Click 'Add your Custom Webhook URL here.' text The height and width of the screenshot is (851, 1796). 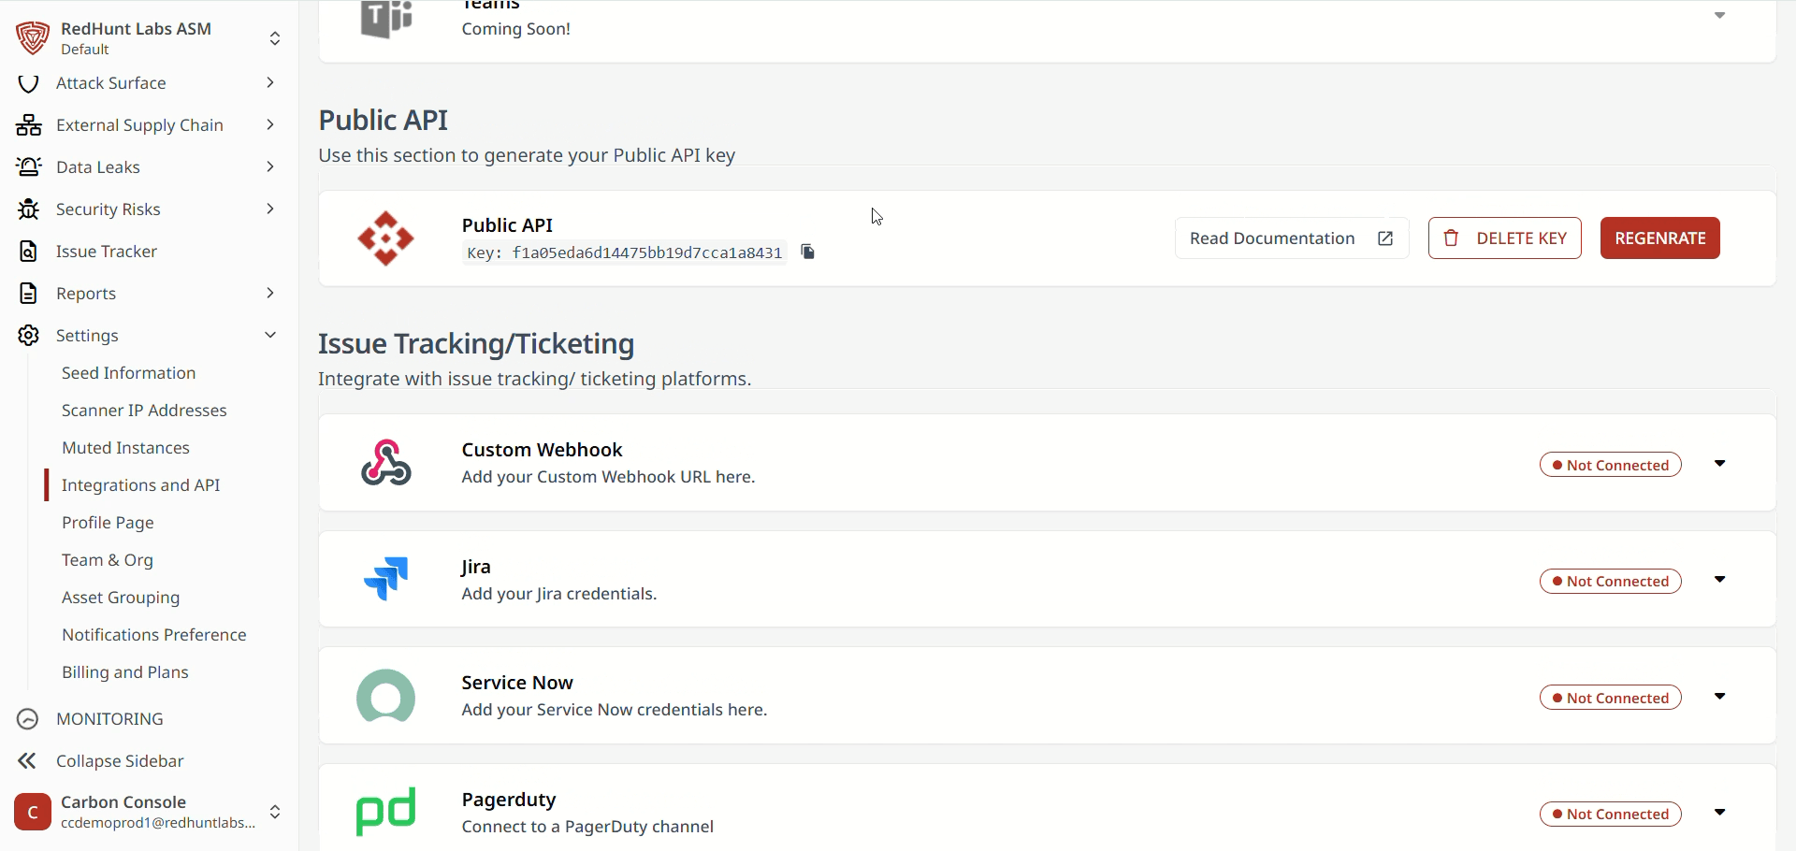[x=608, y=477]
